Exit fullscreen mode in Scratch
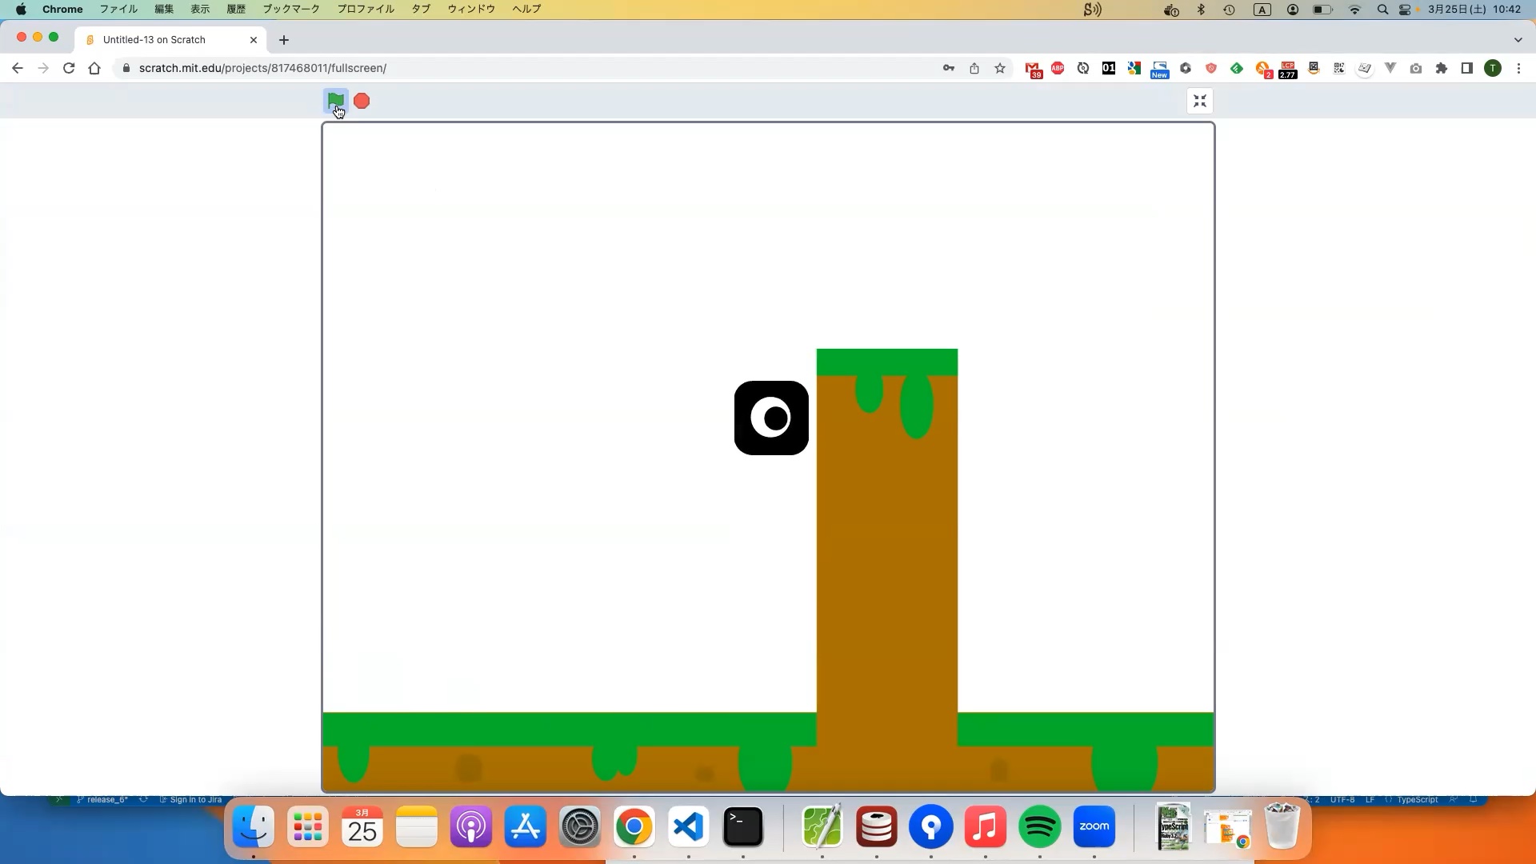The height and width of the screenshot is (864, 1536). click(x=1199, y=101)
